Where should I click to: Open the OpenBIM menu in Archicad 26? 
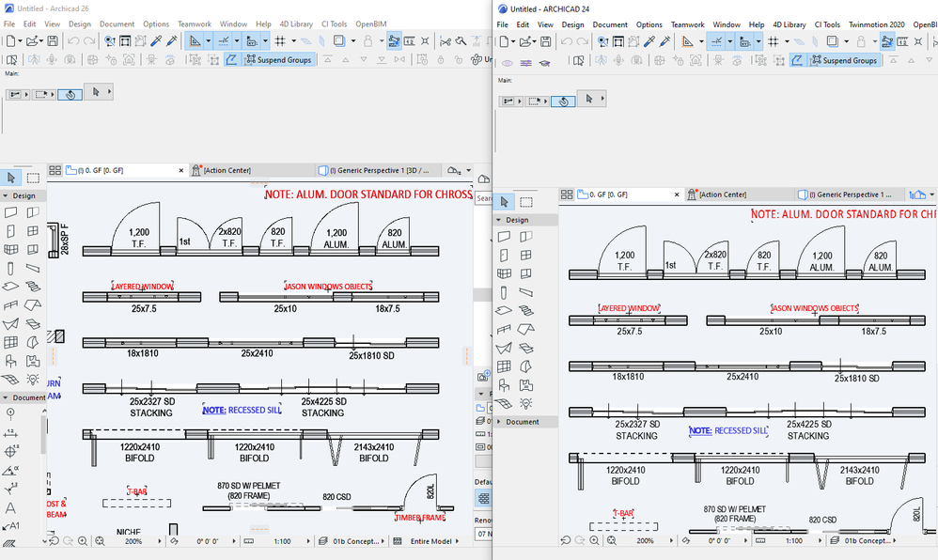[371, 23]
